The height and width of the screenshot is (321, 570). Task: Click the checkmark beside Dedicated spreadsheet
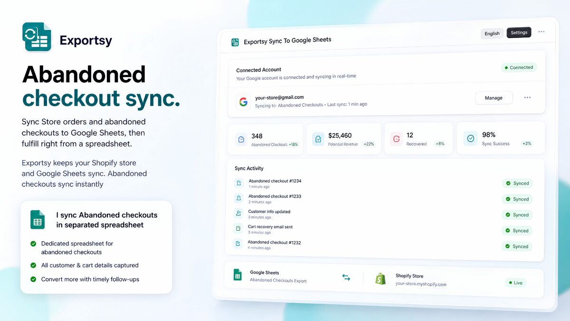coord(33,243)
